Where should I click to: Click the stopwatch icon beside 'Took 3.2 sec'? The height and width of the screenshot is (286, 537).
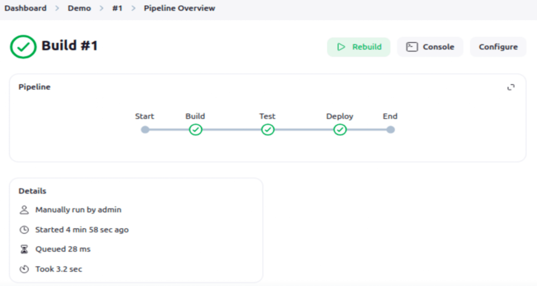[x=24, y=269]
